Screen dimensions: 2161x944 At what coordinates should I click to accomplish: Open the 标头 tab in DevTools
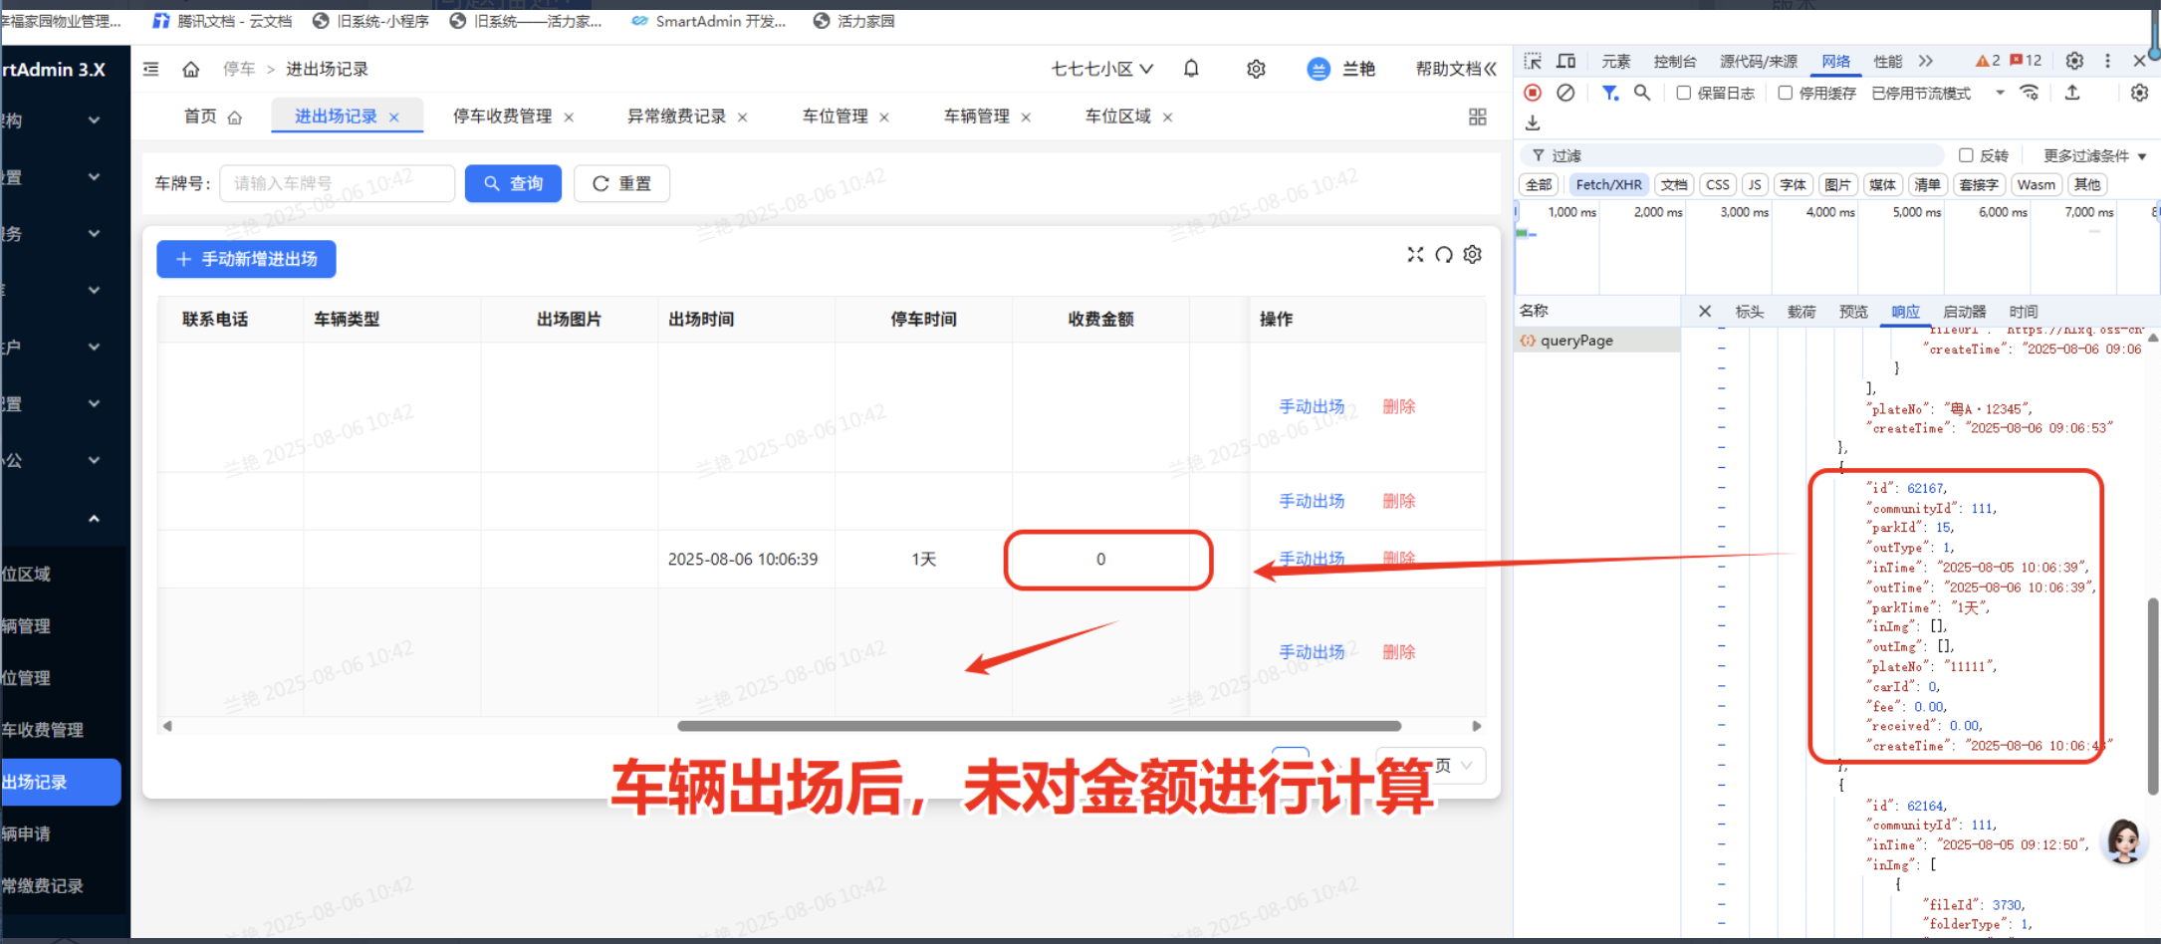click(x=1749, y=312)
